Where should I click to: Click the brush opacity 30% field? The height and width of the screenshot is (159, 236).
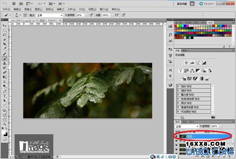click(80, 15)
